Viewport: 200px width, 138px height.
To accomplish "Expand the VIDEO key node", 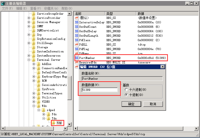I will tap(34, 102).
